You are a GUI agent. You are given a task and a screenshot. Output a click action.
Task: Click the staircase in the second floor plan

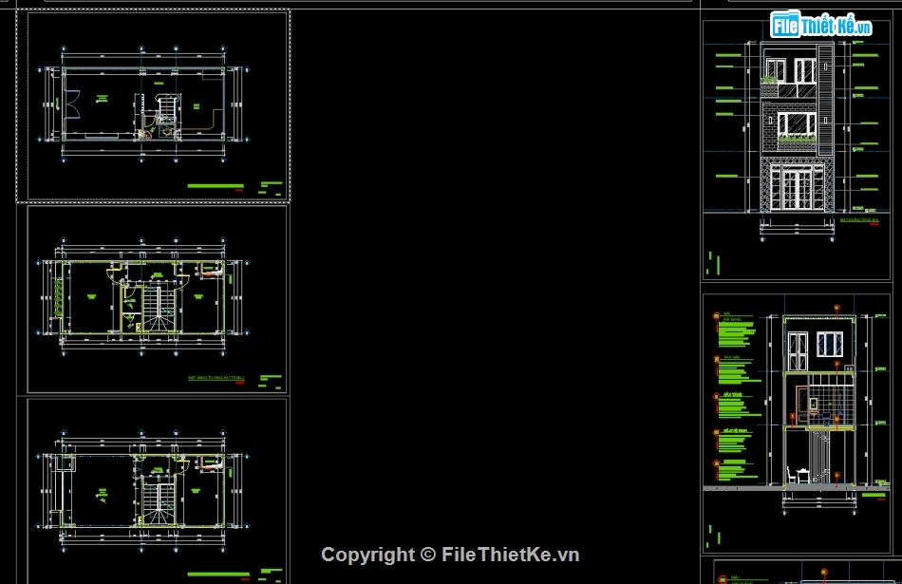[x=159, y=308]
